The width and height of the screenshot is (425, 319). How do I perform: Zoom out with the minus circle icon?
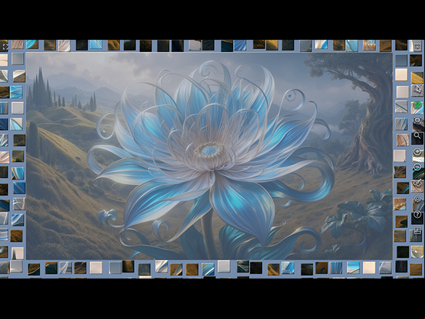(418, 167)
